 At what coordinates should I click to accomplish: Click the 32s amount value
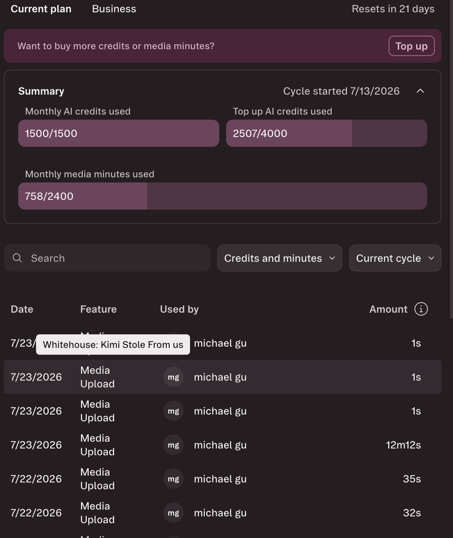tap(412, 513)
